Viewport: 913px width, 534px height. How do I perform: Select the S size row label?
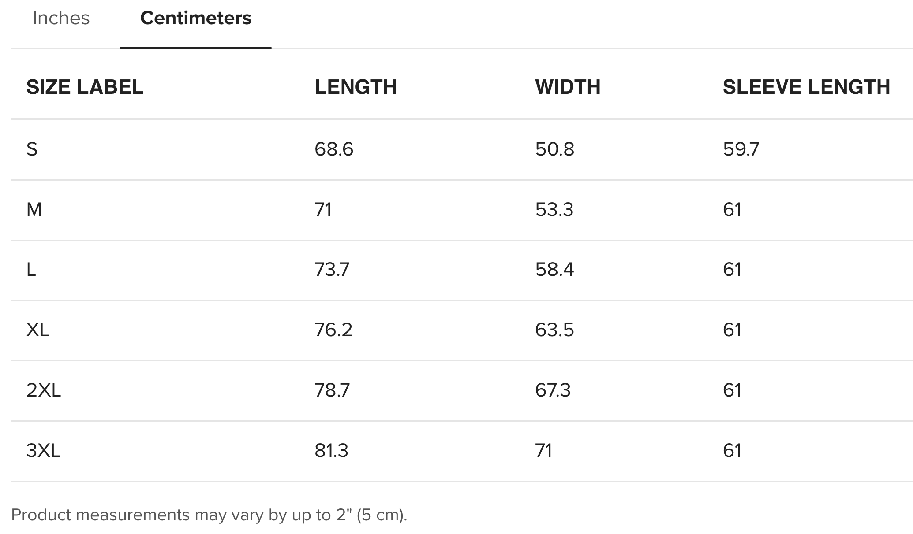pos(32,149)
